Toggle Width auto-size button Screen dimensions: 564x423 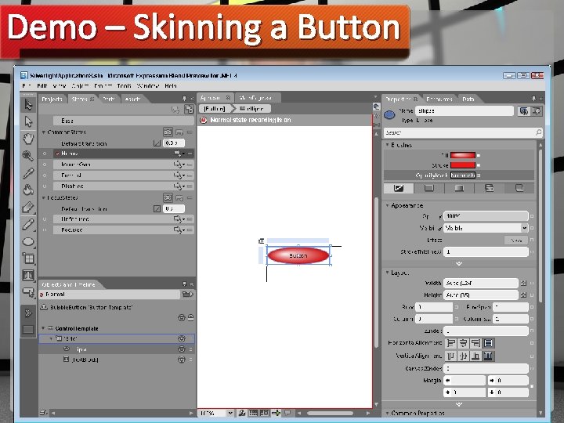524,284
